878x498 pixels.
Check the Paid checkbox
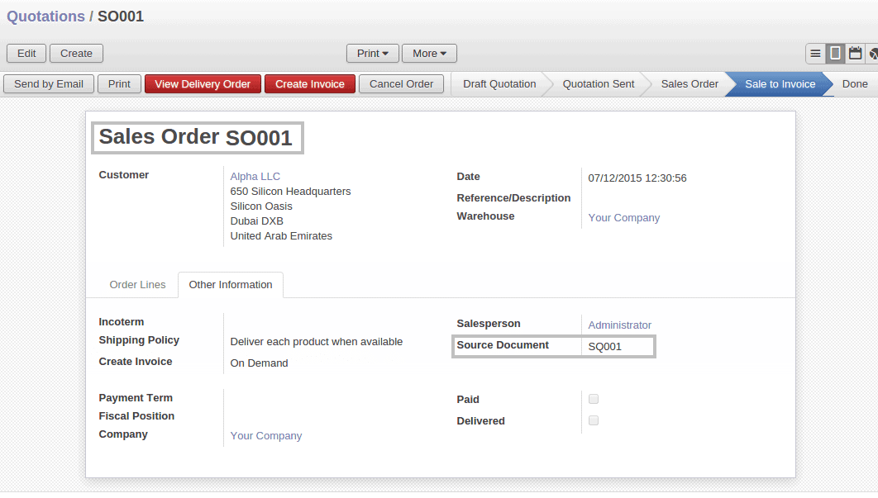tap(593, 399)
